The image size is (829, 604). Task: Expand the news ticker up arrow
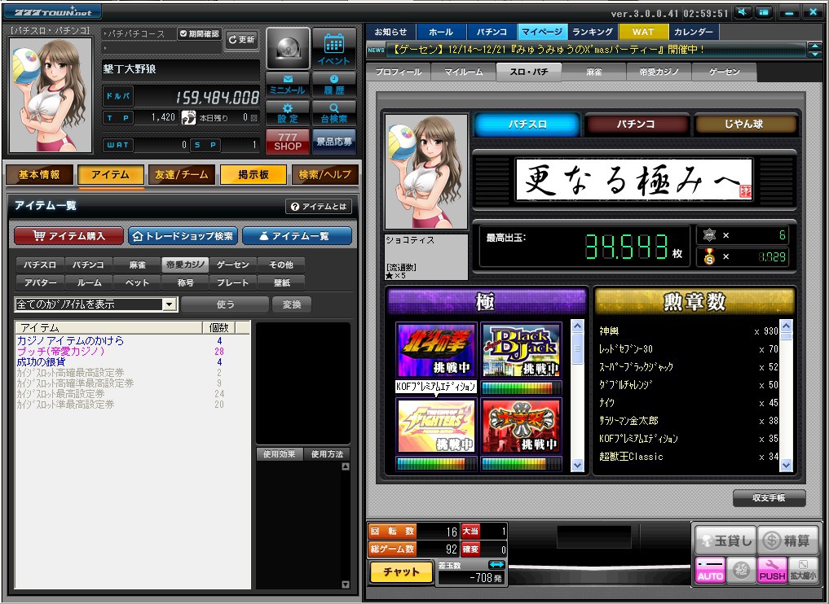[814, 46]
